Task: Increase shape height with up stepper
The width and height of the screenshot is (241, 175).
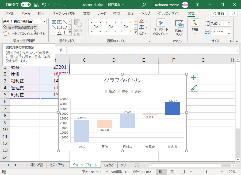Action: tap(229, 22)
